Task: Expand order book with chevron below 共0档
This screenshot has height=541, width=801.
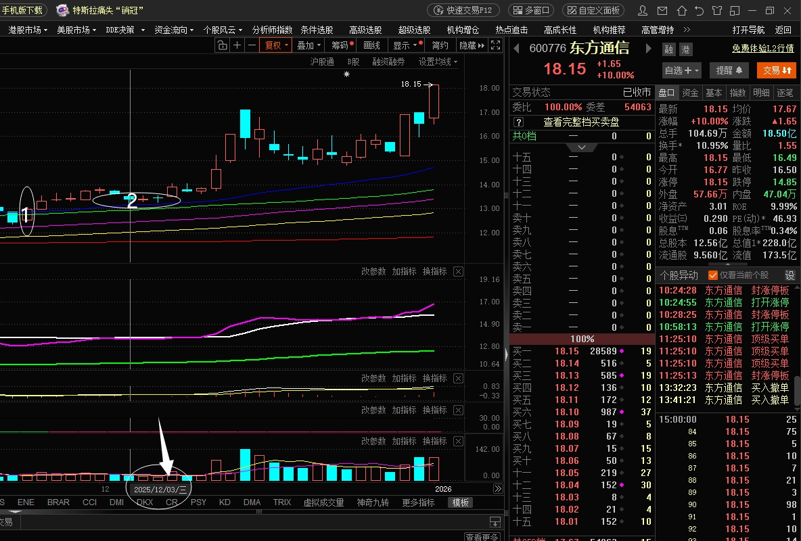Action: [x=581, y=147]
